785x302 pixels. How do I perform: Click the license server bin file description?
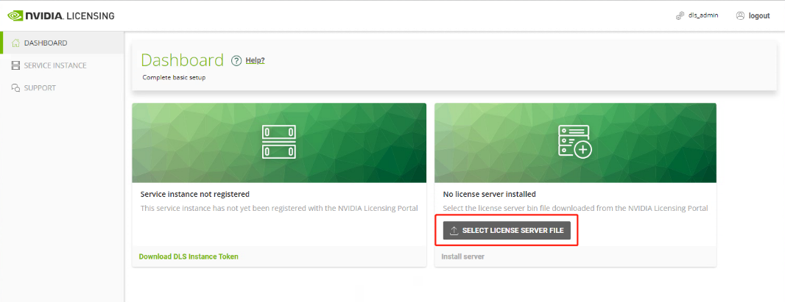(x=575, y=208)
